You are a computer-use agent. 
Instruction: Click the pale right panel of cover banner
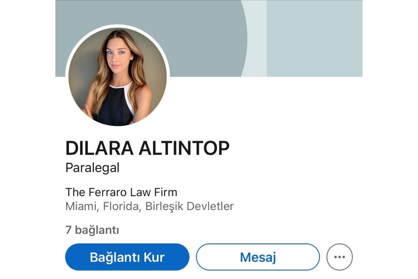click(x=315, y=38)
